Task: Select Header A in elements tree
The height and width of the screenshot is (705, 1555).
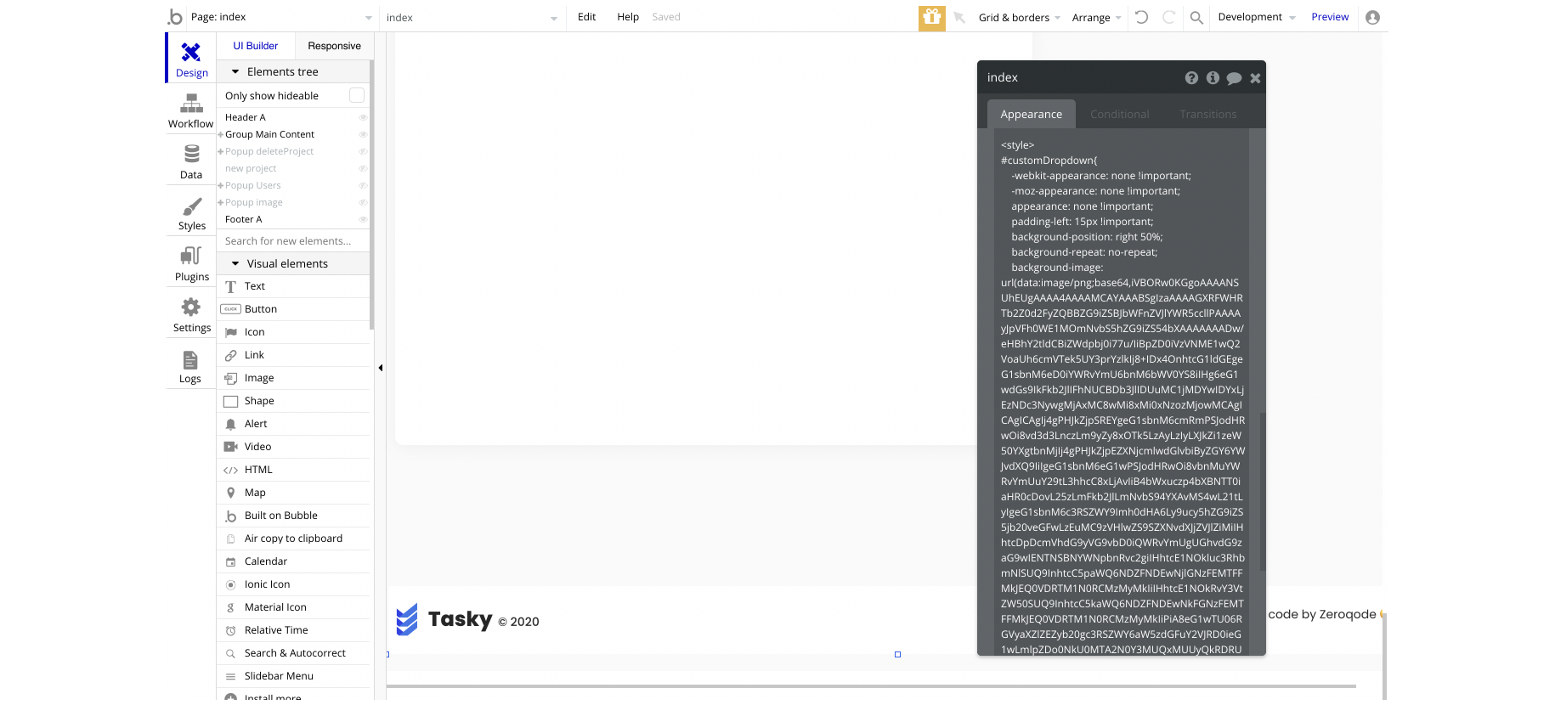Action: (246, 117)
